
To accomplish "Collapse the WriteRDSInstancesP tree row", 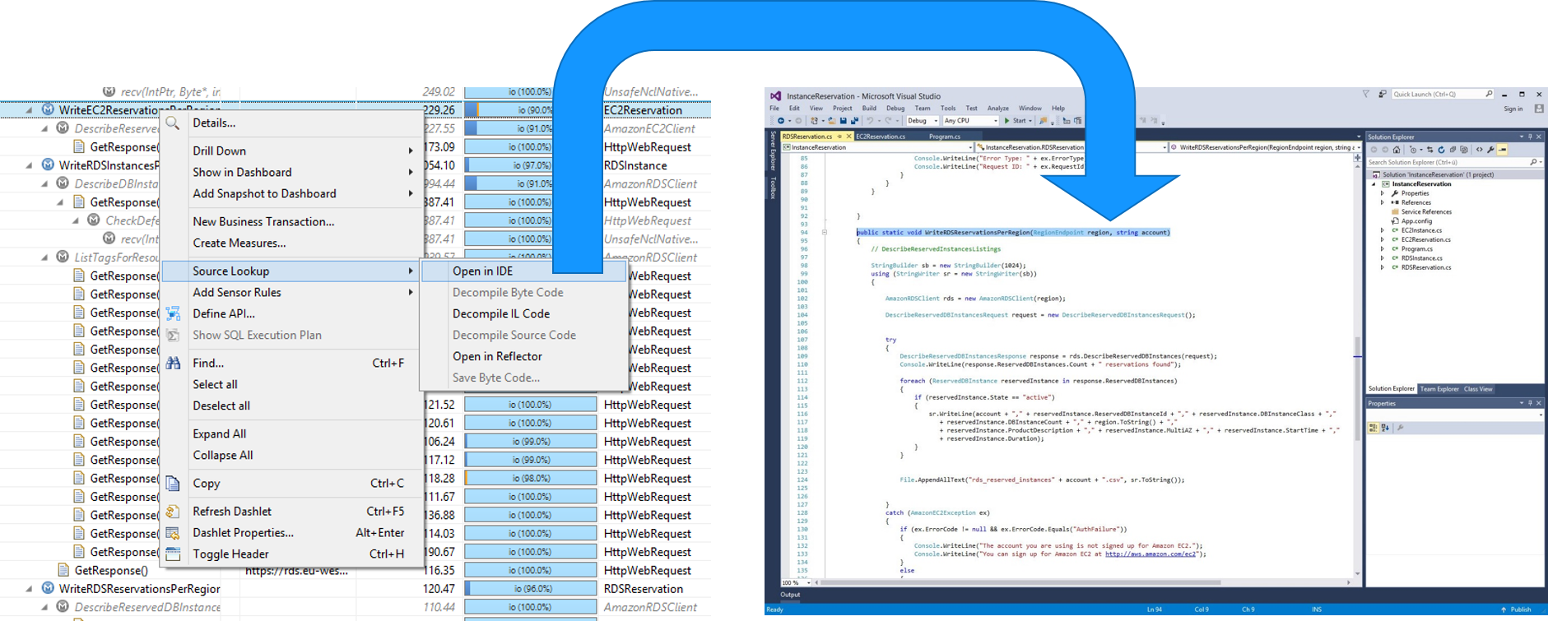I will (x=30, y=165).
